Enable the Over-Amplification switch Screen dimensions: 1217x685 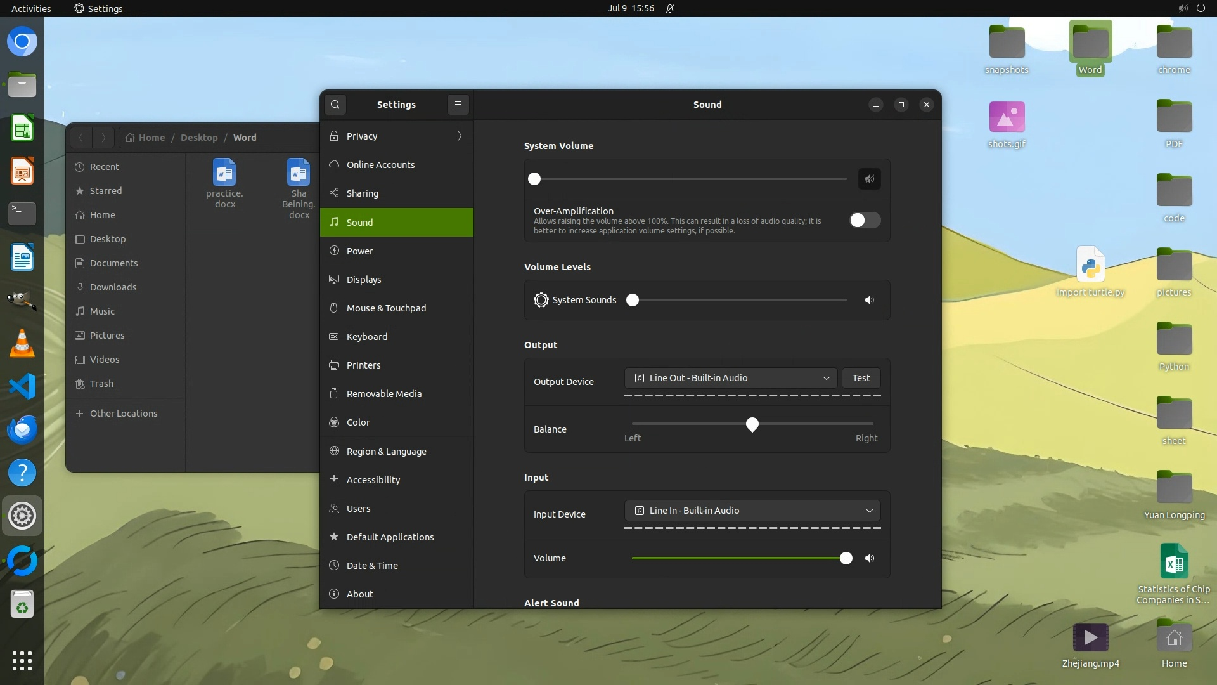(x=865, y=220)
